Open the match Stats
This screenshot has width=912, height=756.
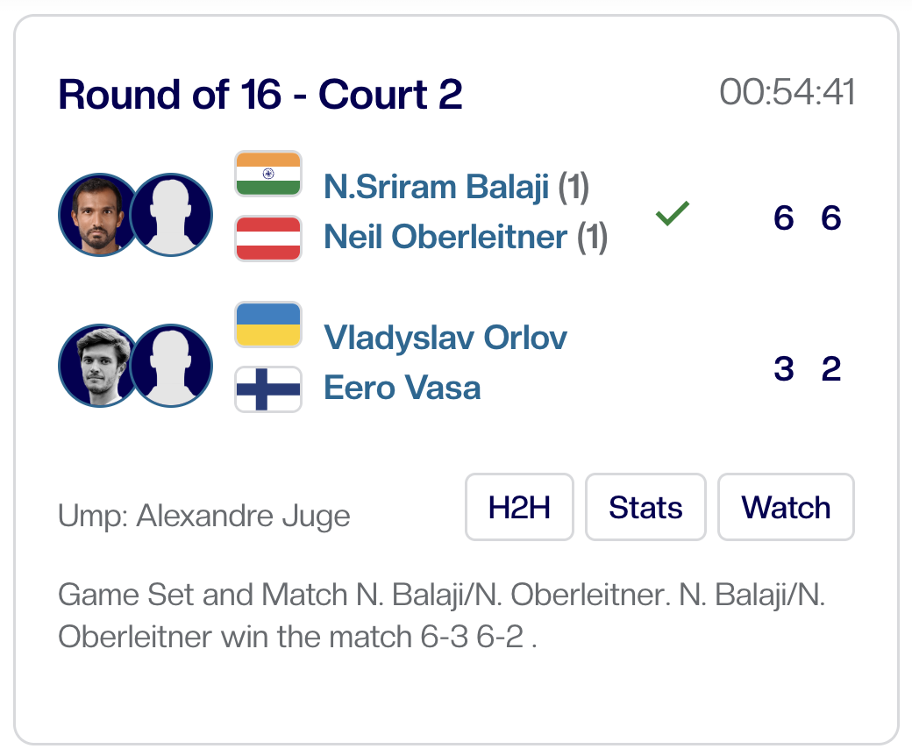(x=645, y=507)
